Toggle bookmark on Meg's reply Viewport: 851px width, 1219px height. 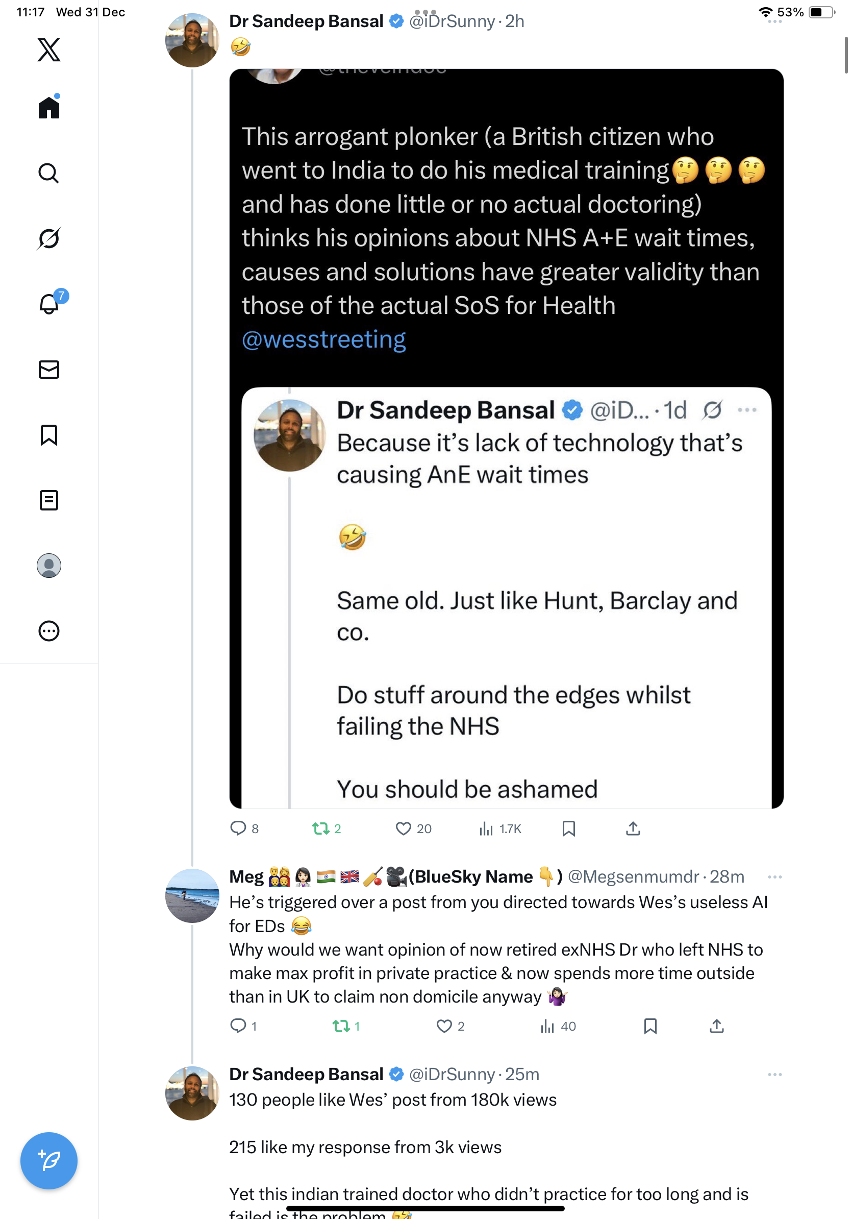pyautogui.click(x=650, y=1026)
